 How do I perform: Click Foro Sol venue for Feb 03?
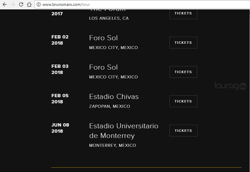point(103,67)
